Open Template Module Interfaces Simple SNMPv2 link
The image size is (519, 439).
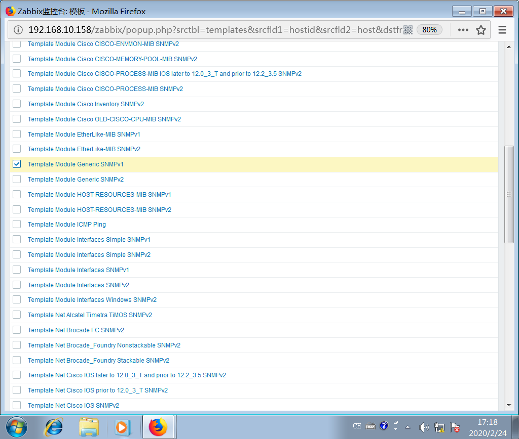tap(89, 255)
